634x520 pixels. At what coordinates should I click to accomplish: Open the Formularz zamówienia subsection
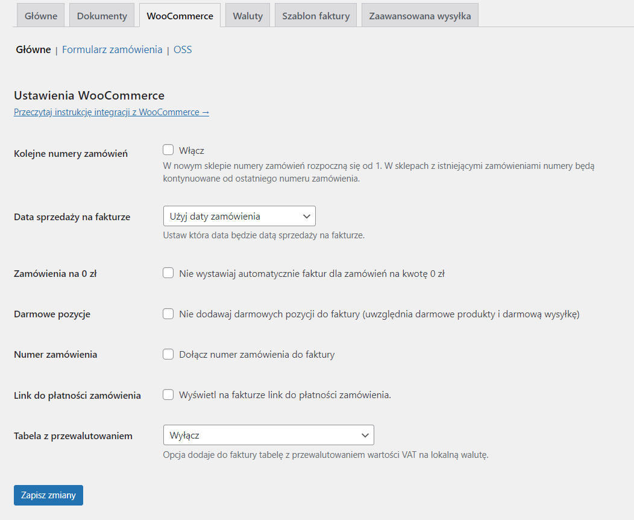click(112, 49)
